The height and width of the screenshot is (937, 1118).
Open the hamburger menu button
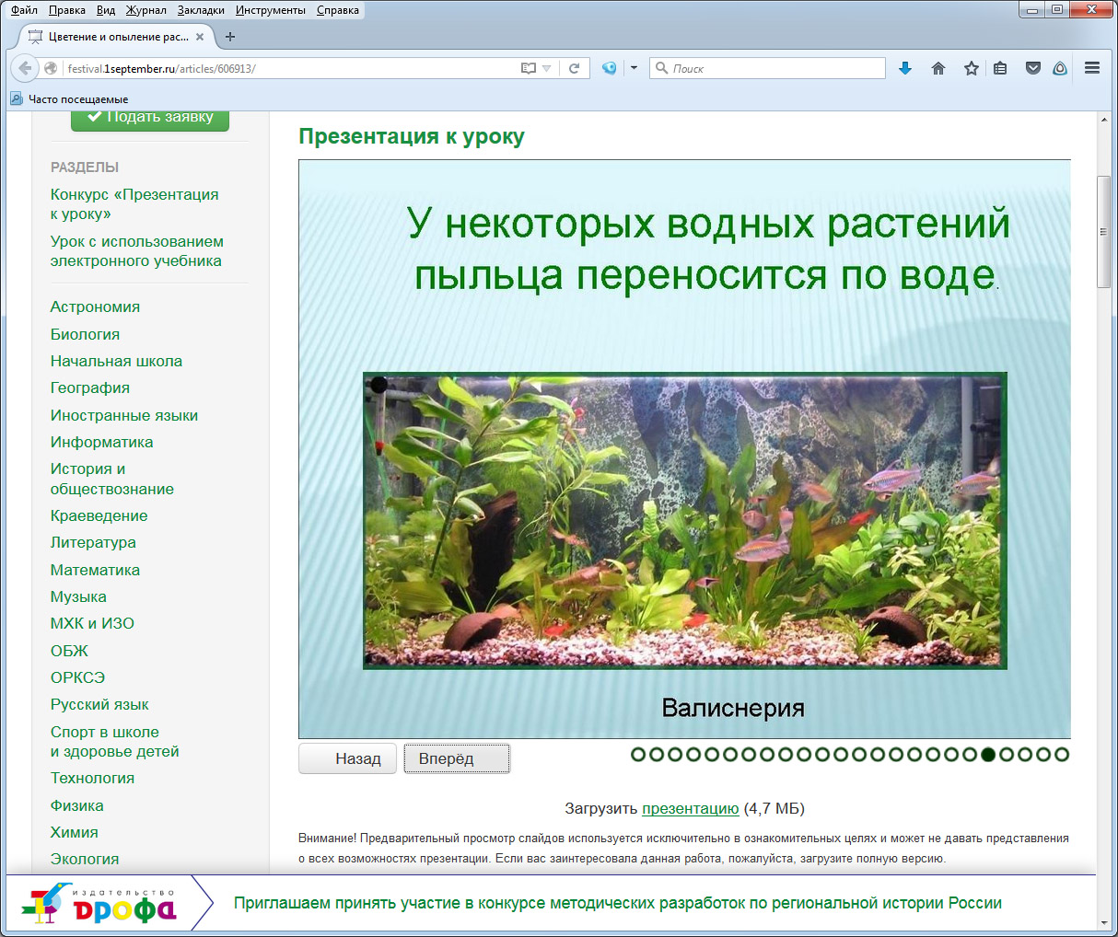coord(1092,68)
